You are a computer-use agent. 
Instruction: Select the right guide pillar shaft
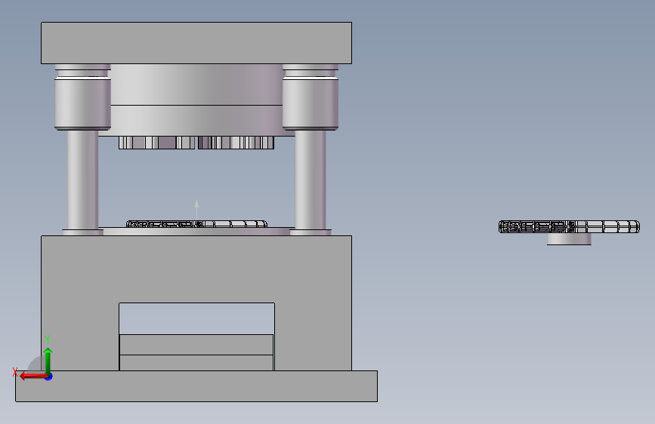coord(311,180)
